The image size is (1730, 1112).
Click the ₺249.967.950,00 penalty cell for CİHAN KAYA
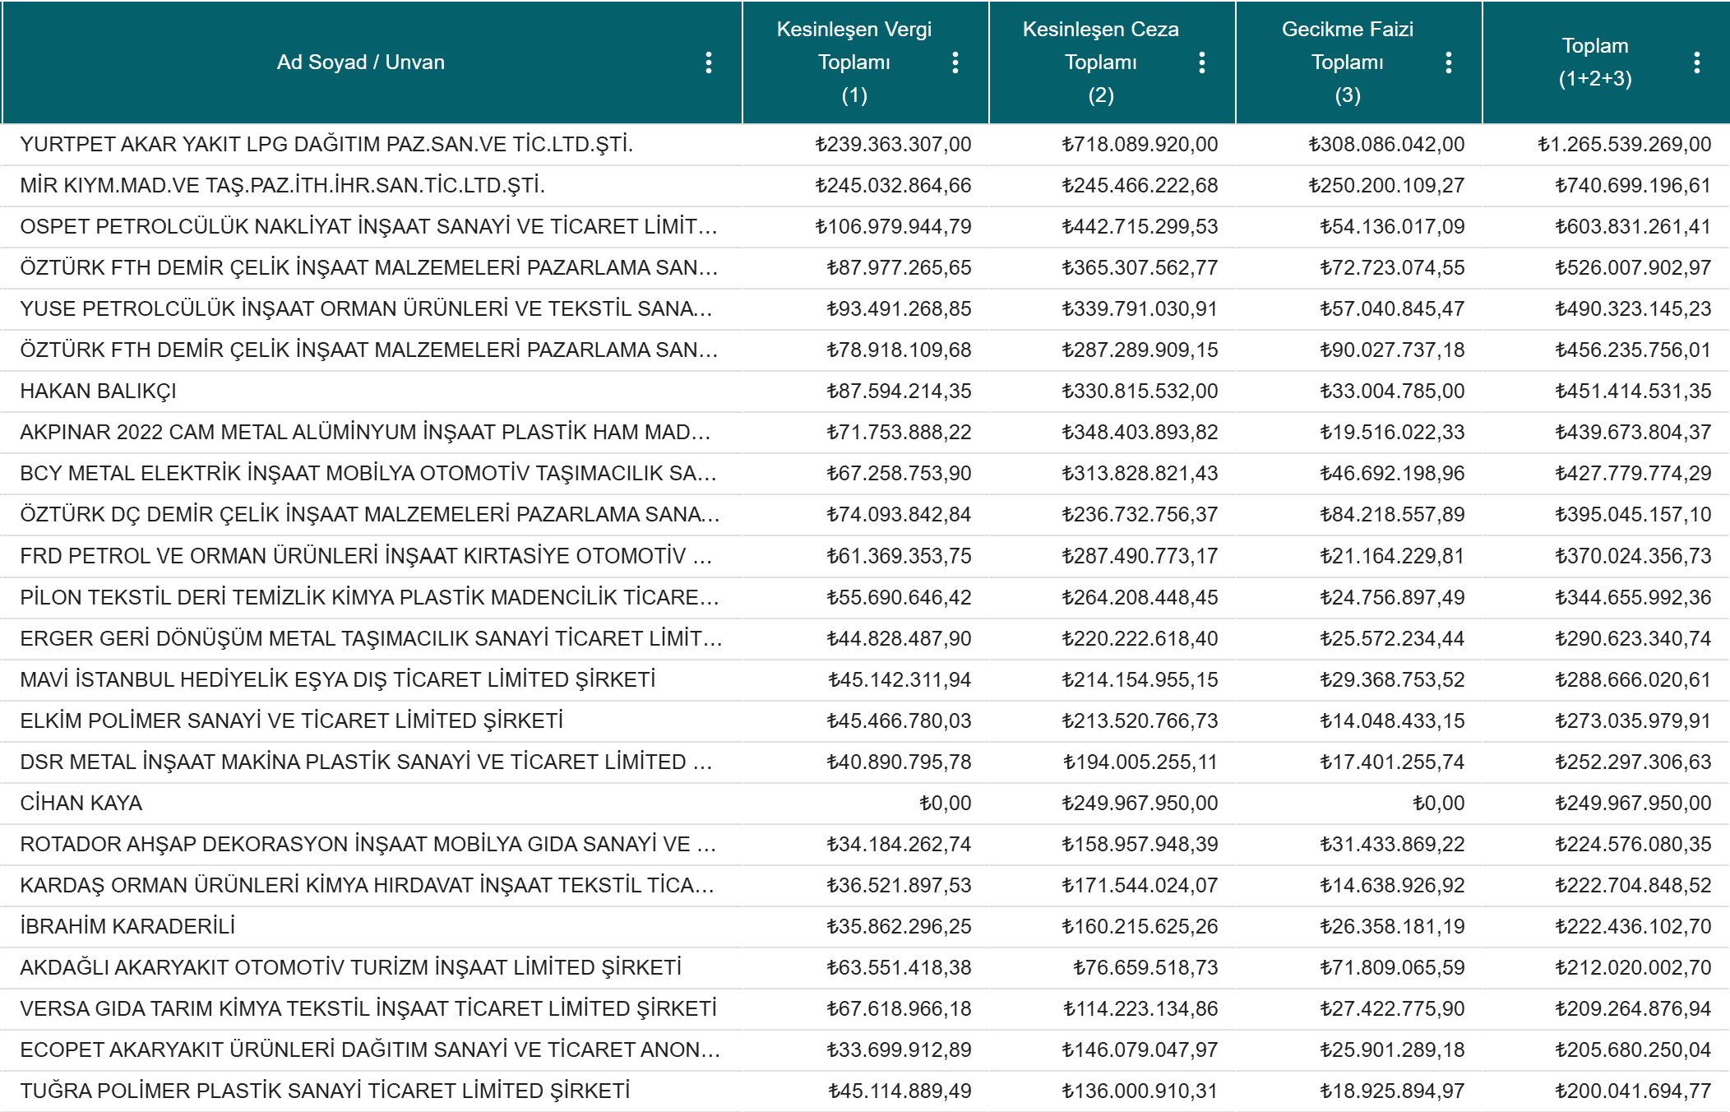pos(1140,804)
